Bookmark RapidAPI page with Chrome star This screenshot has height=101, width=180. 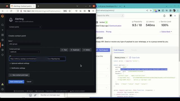pos(151,10)
